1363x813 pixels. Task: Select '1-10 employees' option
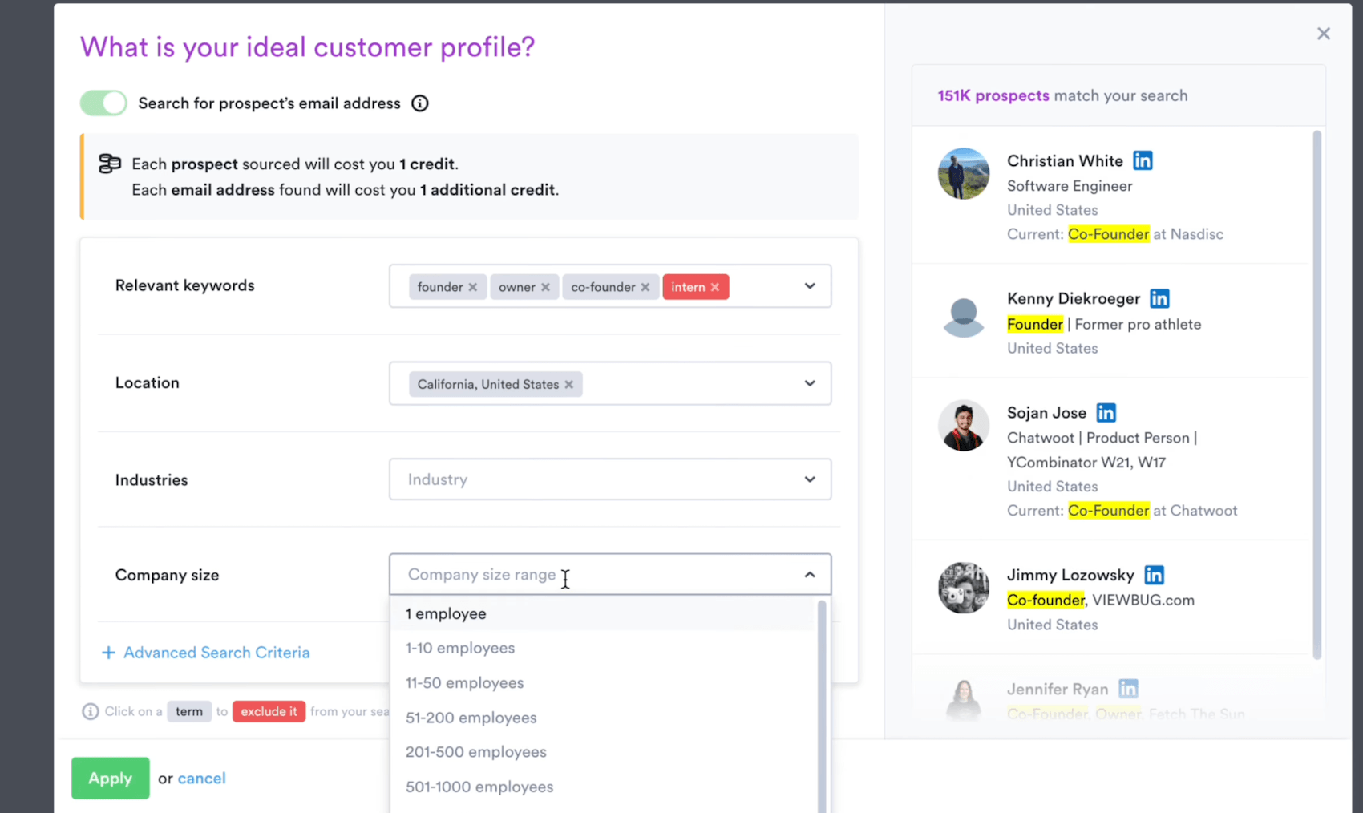602,648
